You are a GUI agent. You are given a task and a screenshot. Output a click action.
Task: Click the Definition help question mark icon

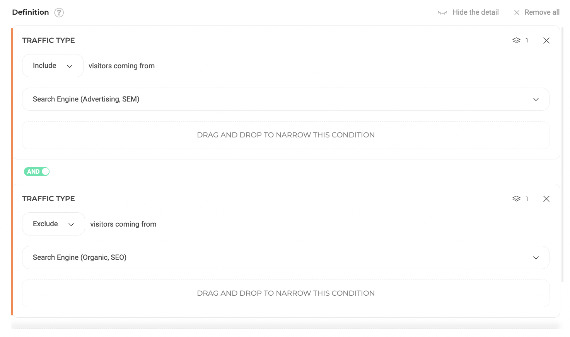point(59,13)
